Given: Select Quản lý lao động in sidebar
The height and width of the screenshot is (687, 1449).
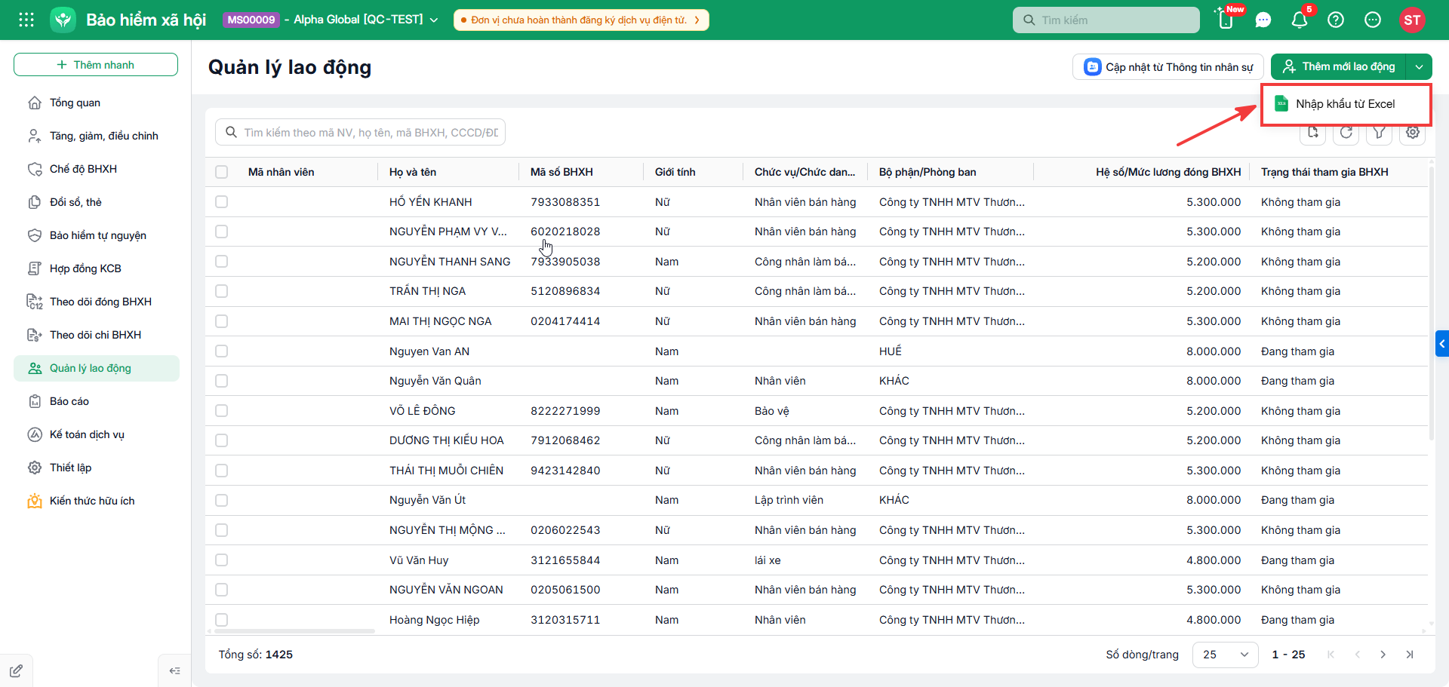Looking at the screenshot, I should pos(96,368).
